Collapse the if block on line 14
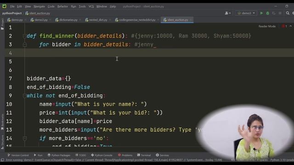The image size is (294, 165). pos(24,138)
